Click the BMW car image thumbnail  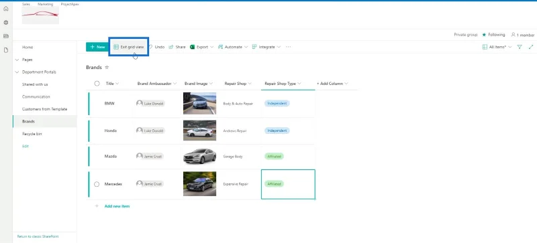click(199, 103)
